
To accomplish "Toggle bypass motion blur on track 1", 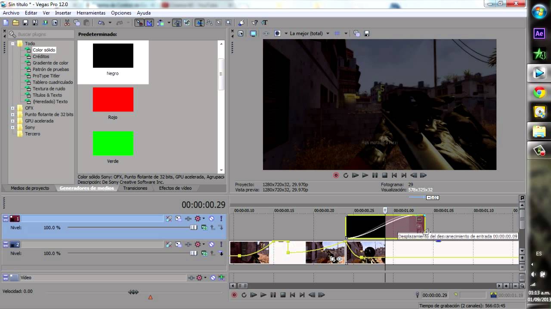I will pos(169,218).
